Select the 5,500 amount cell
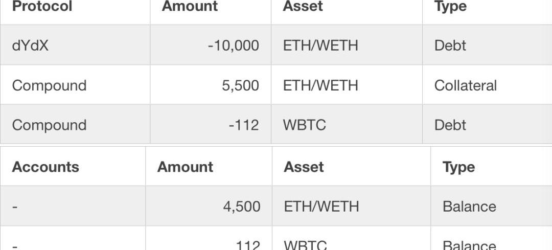 [x=240, y=85]
